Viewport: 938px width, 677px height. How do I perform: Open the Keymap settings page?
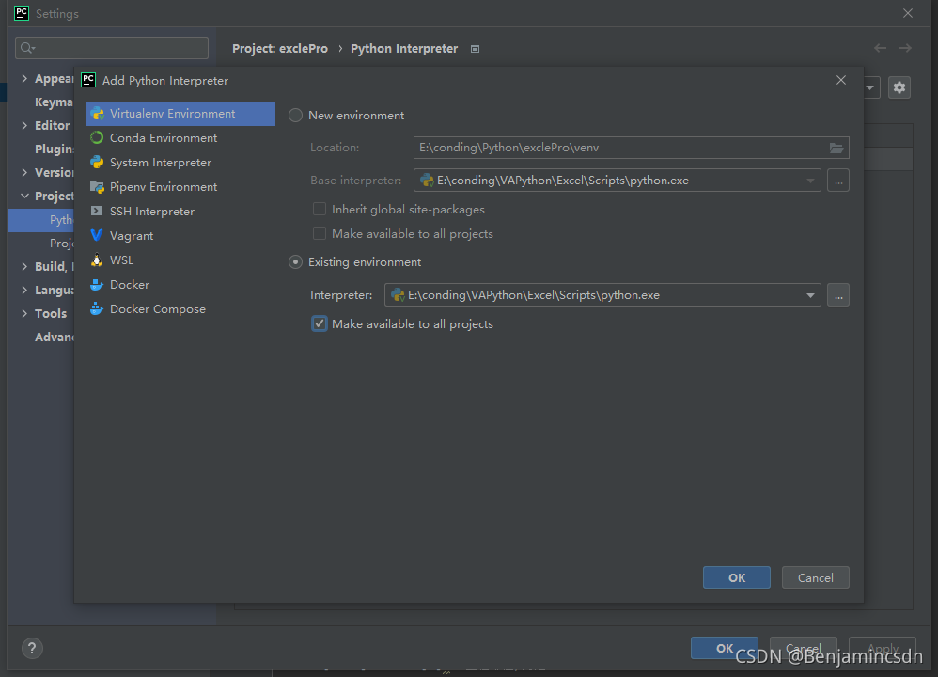(x=54, y=102)
